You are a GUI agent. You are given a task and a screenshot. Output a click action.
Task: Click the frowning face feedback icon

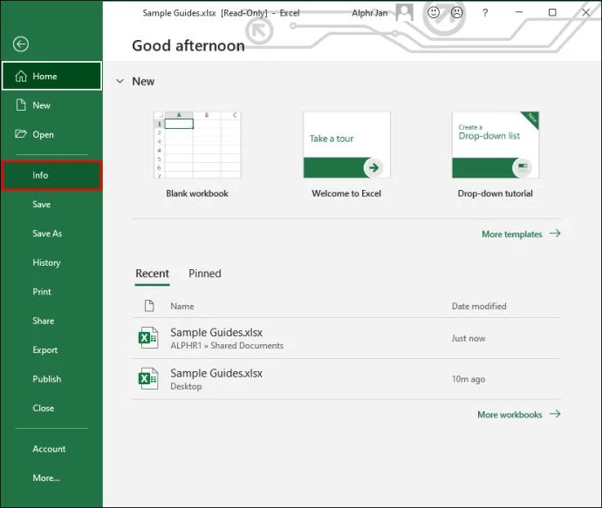coord(456,13)
